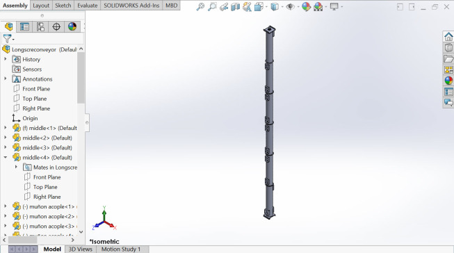This screenshot has height=253, width=454.
Task: Open the View Palette task pane icon
Action: tap(448, 70)
